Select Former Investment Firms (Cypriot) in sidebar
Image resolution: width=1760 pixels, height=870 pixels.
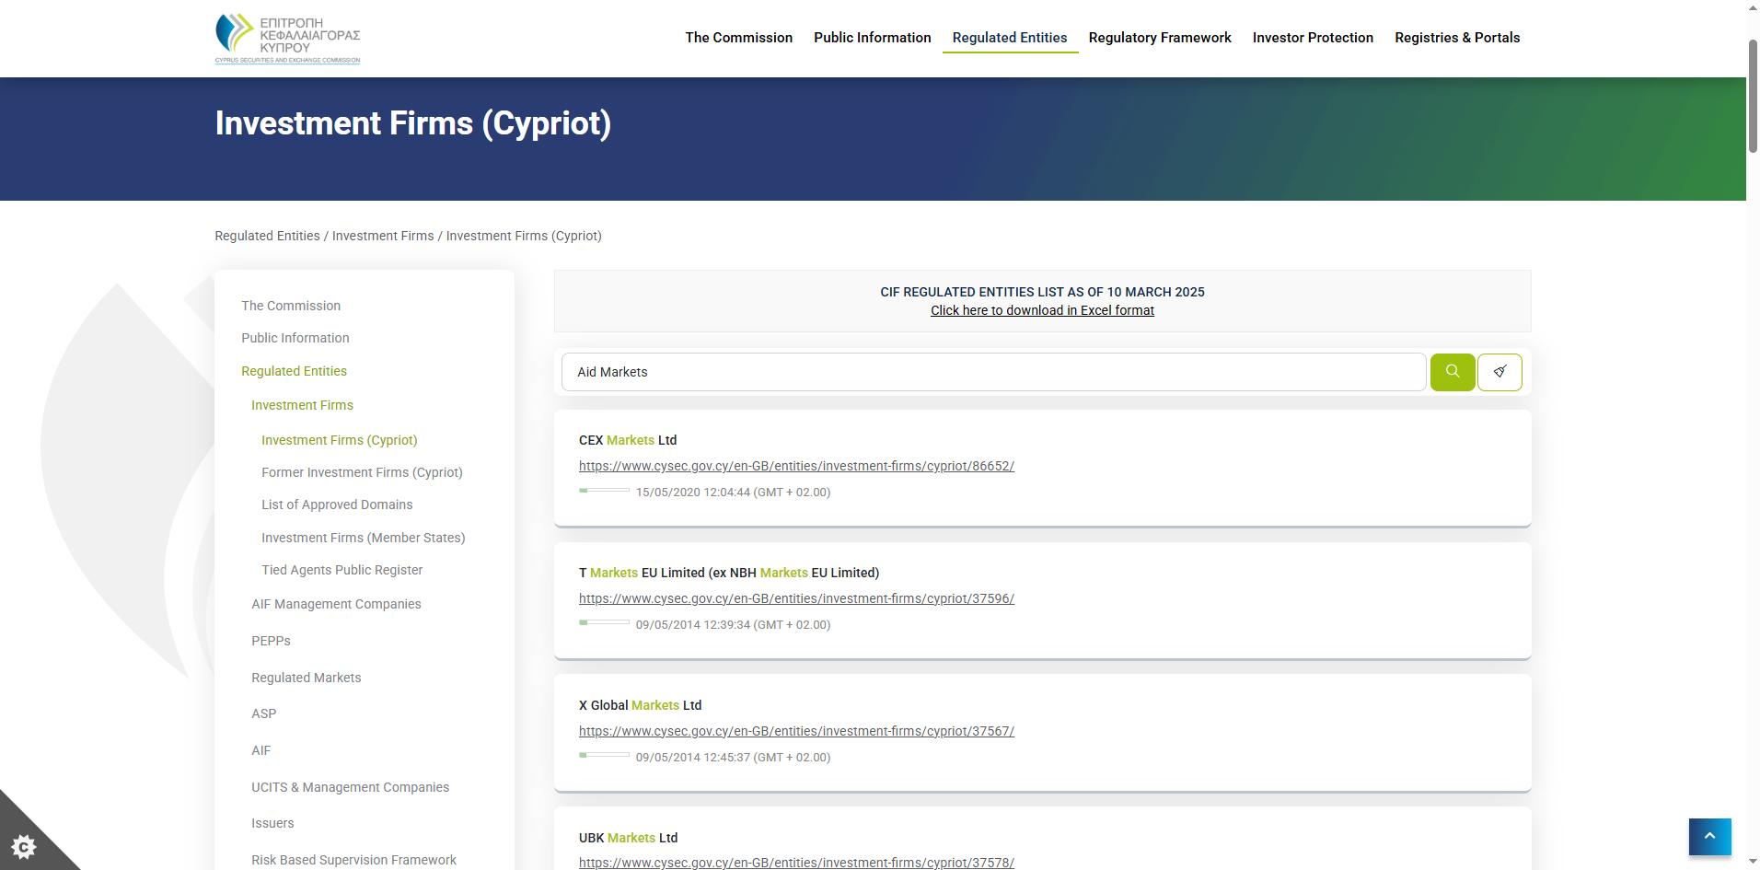(362, 472)
